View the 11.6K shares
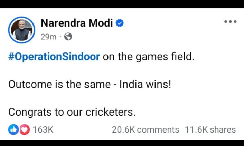Viewport: 244px width, 146px height. [x=210, y=130]
